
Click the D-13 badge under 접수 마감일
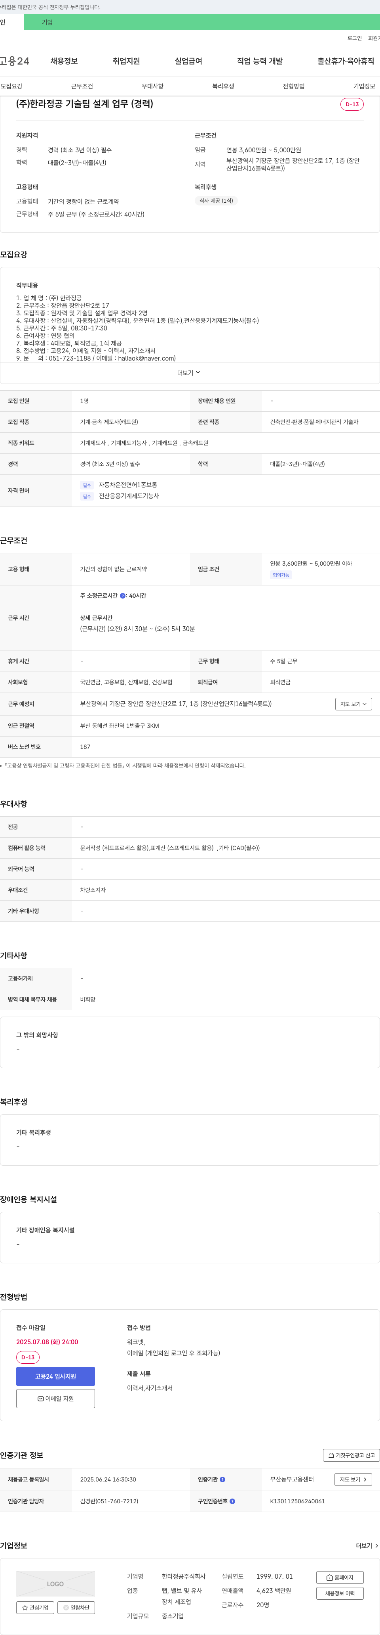(28, 1358)
